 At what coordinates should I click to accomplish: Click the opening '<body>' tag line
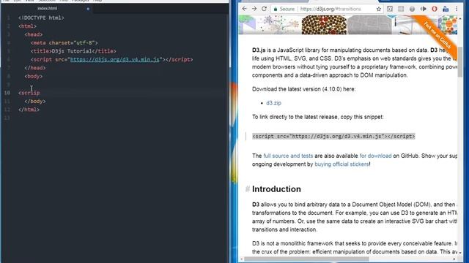(34, 76)
